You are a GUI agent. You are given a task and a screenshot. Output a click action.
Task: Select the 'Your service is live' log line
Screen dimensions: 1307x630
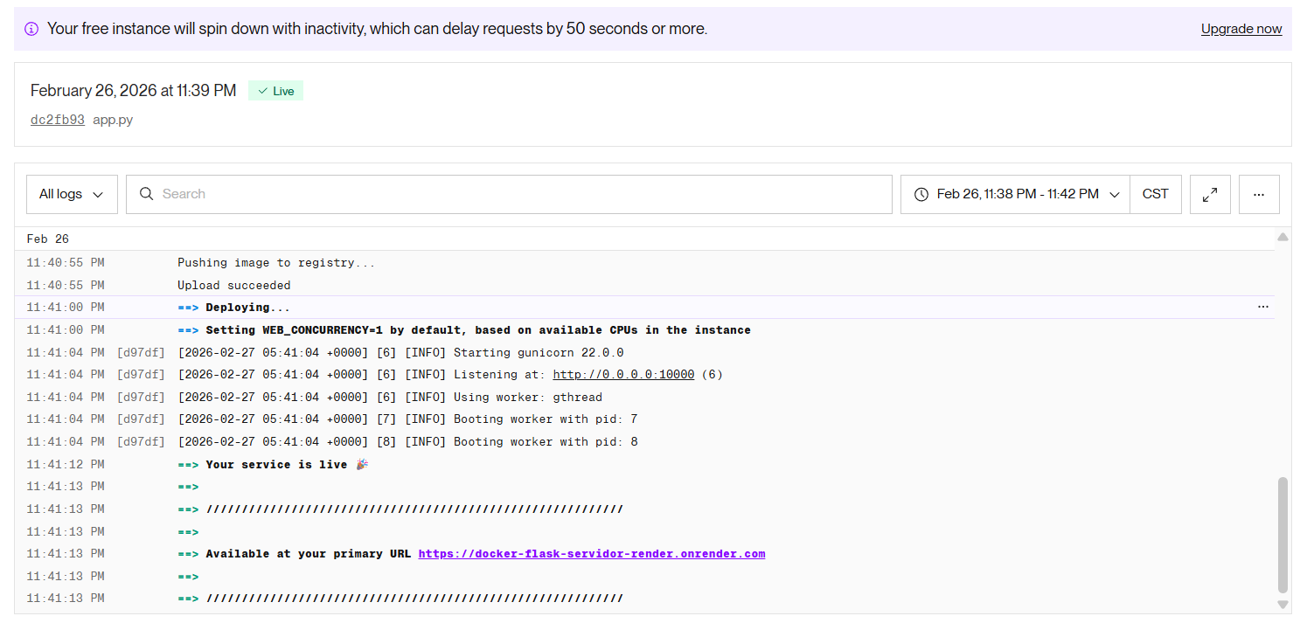point(644,464)
